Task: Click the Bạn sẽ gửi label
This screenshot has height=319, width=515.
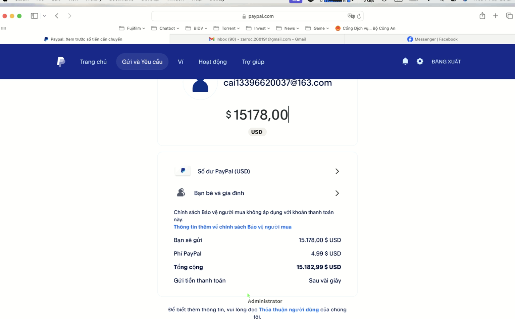Action: tap(188, 240)
